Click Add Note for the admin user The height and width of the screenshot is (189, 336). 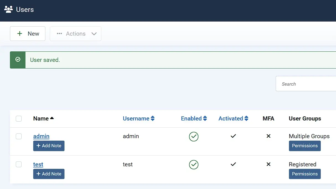tap(49, 146)
